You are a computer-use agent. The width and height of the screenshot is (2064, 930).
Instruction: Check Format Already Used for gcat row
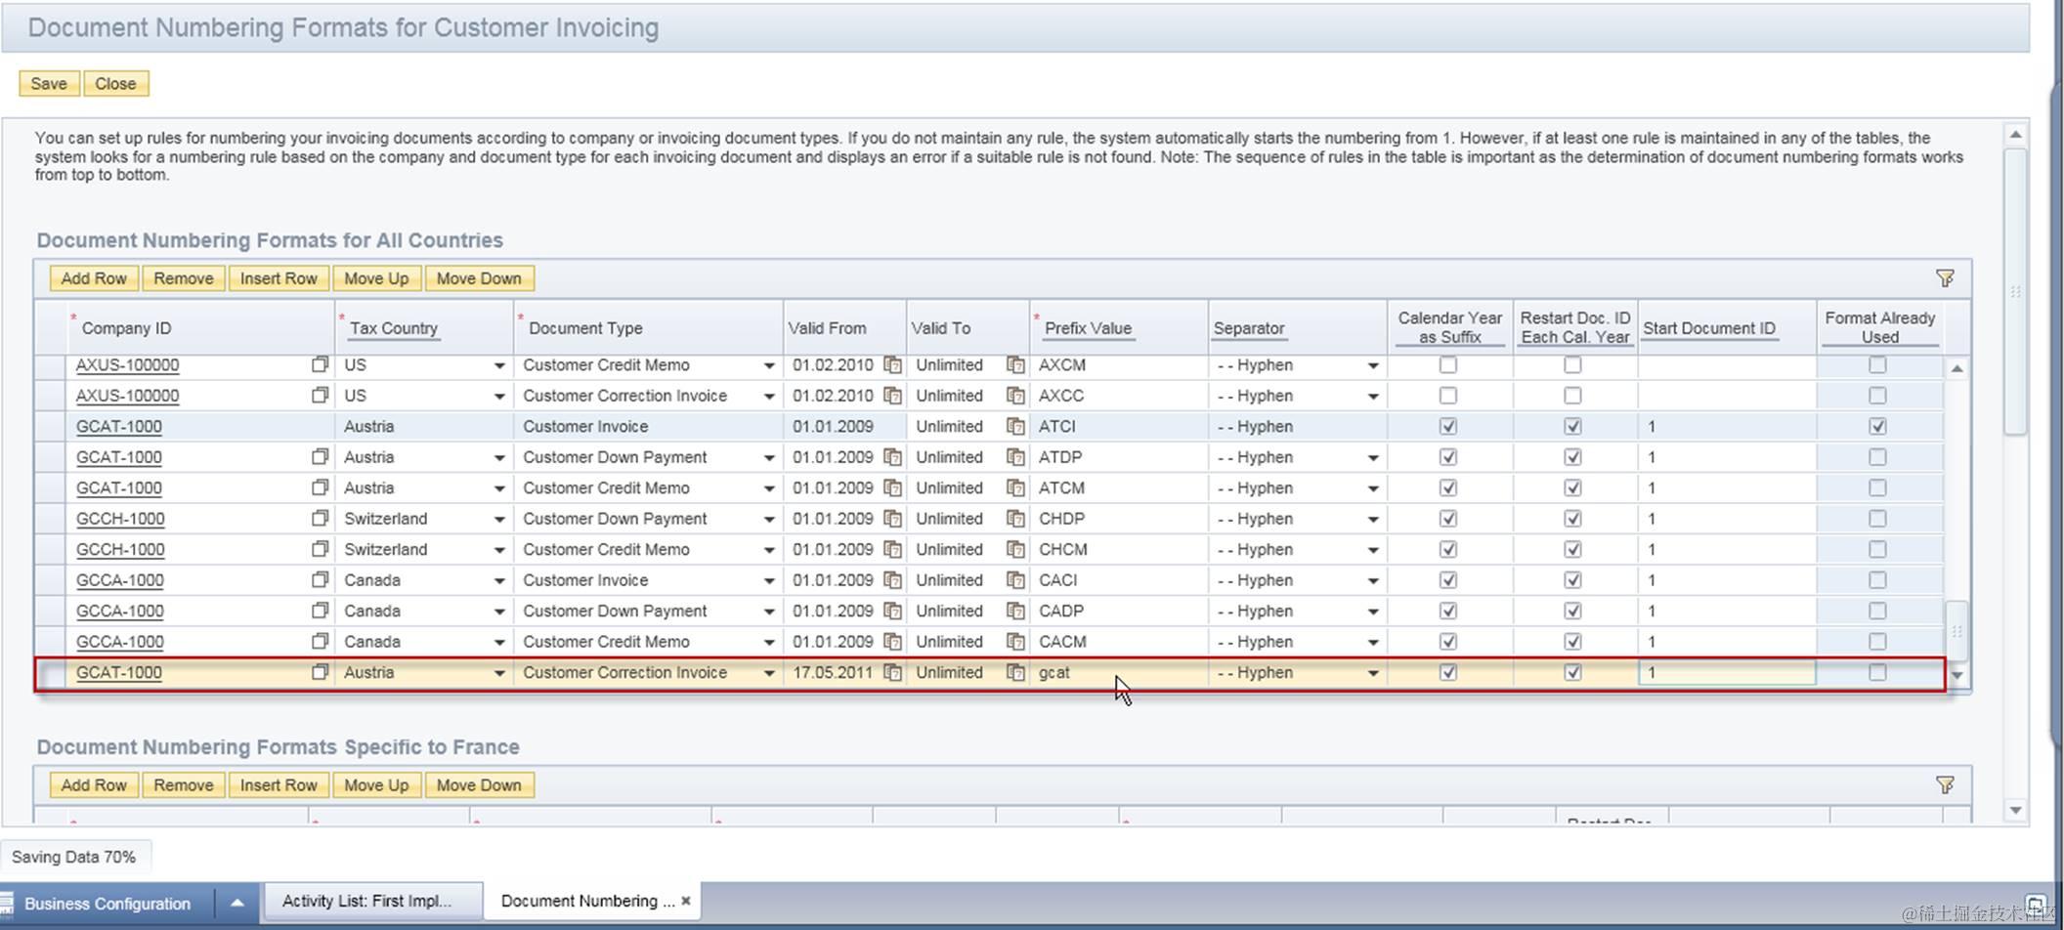pos(1877,672)
